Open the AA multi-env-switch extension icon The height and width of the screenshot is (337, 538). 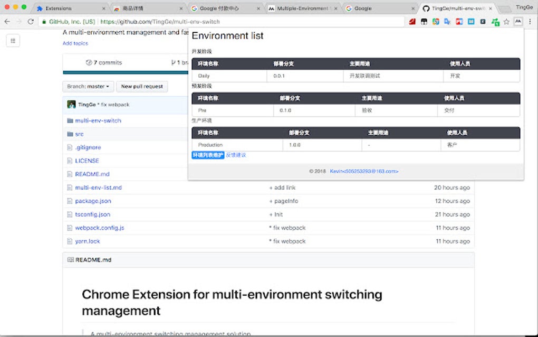point(520,22)
